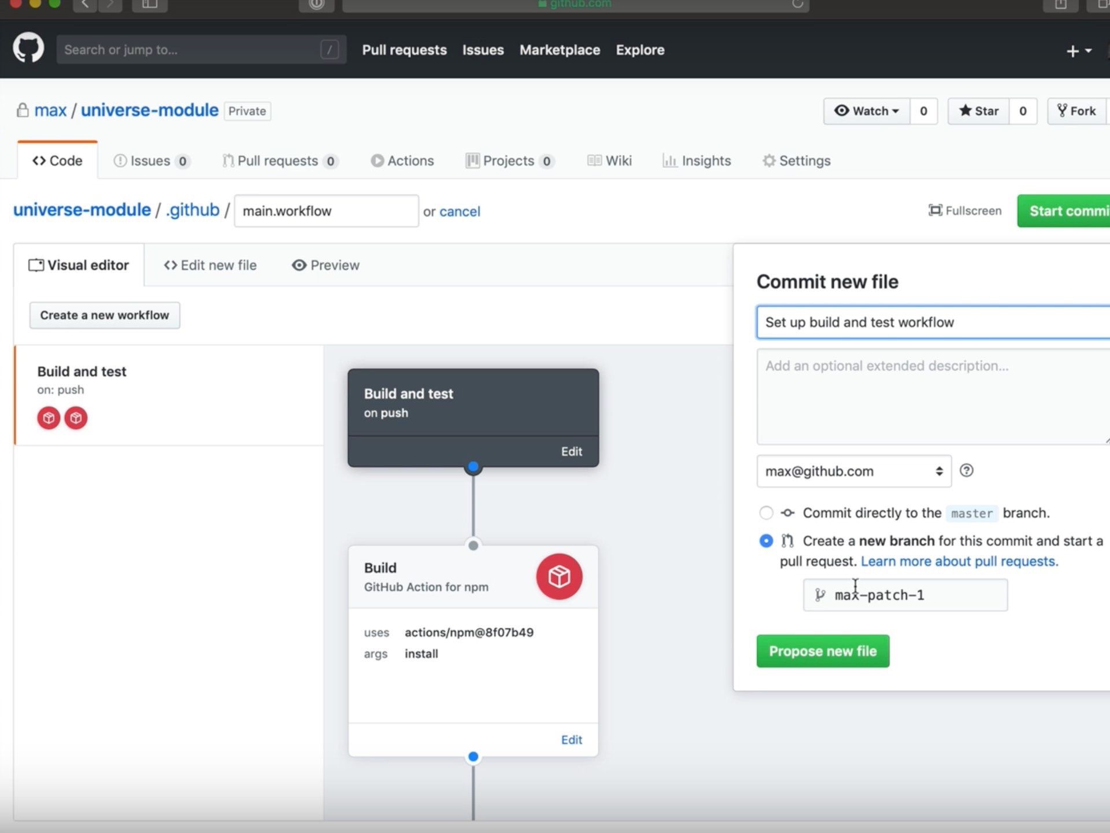Click the main.workflow filename input field
The width and height of the screenshot is (1110, 833).
[x=326, y=211]
